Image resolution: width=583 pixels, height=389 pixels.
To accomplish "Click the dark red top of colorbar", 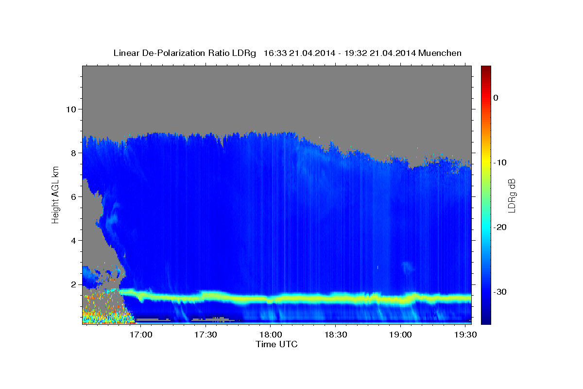I will (486, 69).
